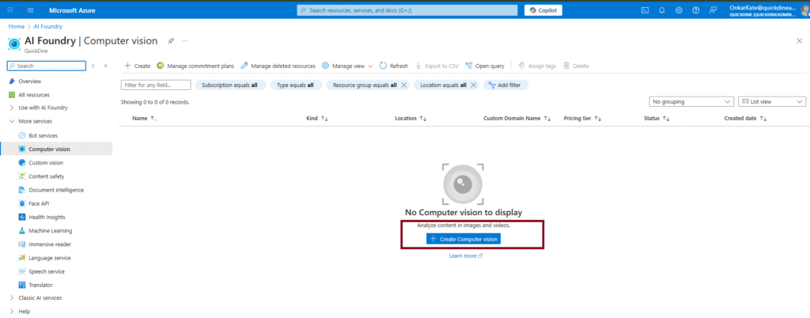Sort by Status column
Image resolution: width=810 pixels, height=318 pixels.
point(657,118)
